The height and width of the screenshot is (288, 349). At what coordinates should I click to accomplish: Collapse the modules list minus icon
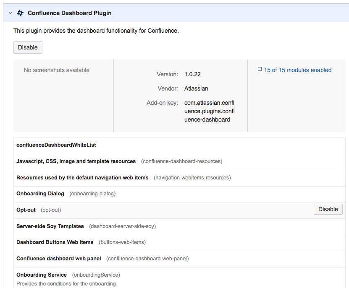[x=260, y=69]
